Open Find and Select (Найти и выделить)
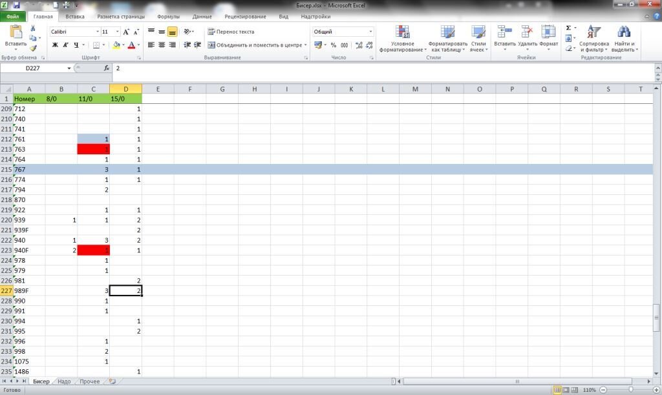662x395 pixels. [x=624, y=38]
